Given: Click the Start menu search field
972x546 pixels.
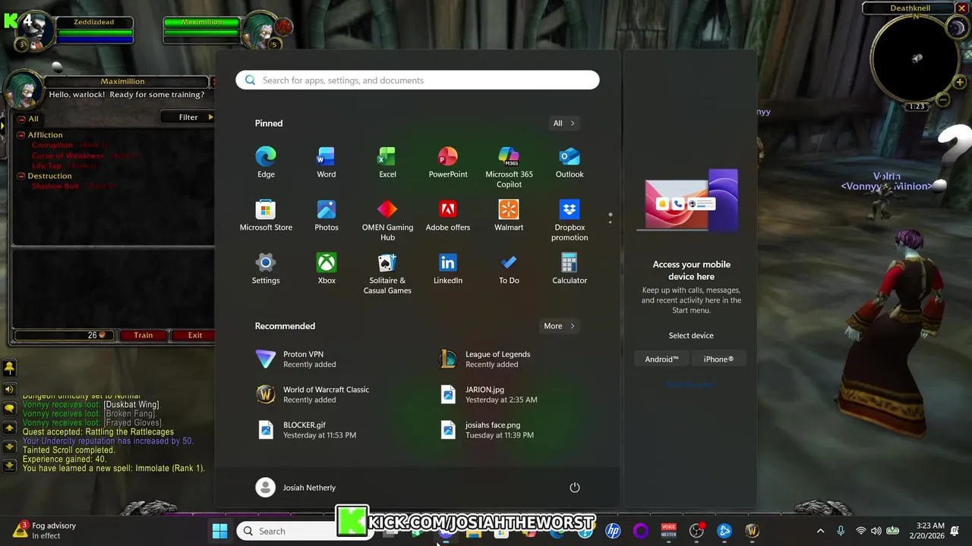Looking at the screenshot, I should pos(418,80).
